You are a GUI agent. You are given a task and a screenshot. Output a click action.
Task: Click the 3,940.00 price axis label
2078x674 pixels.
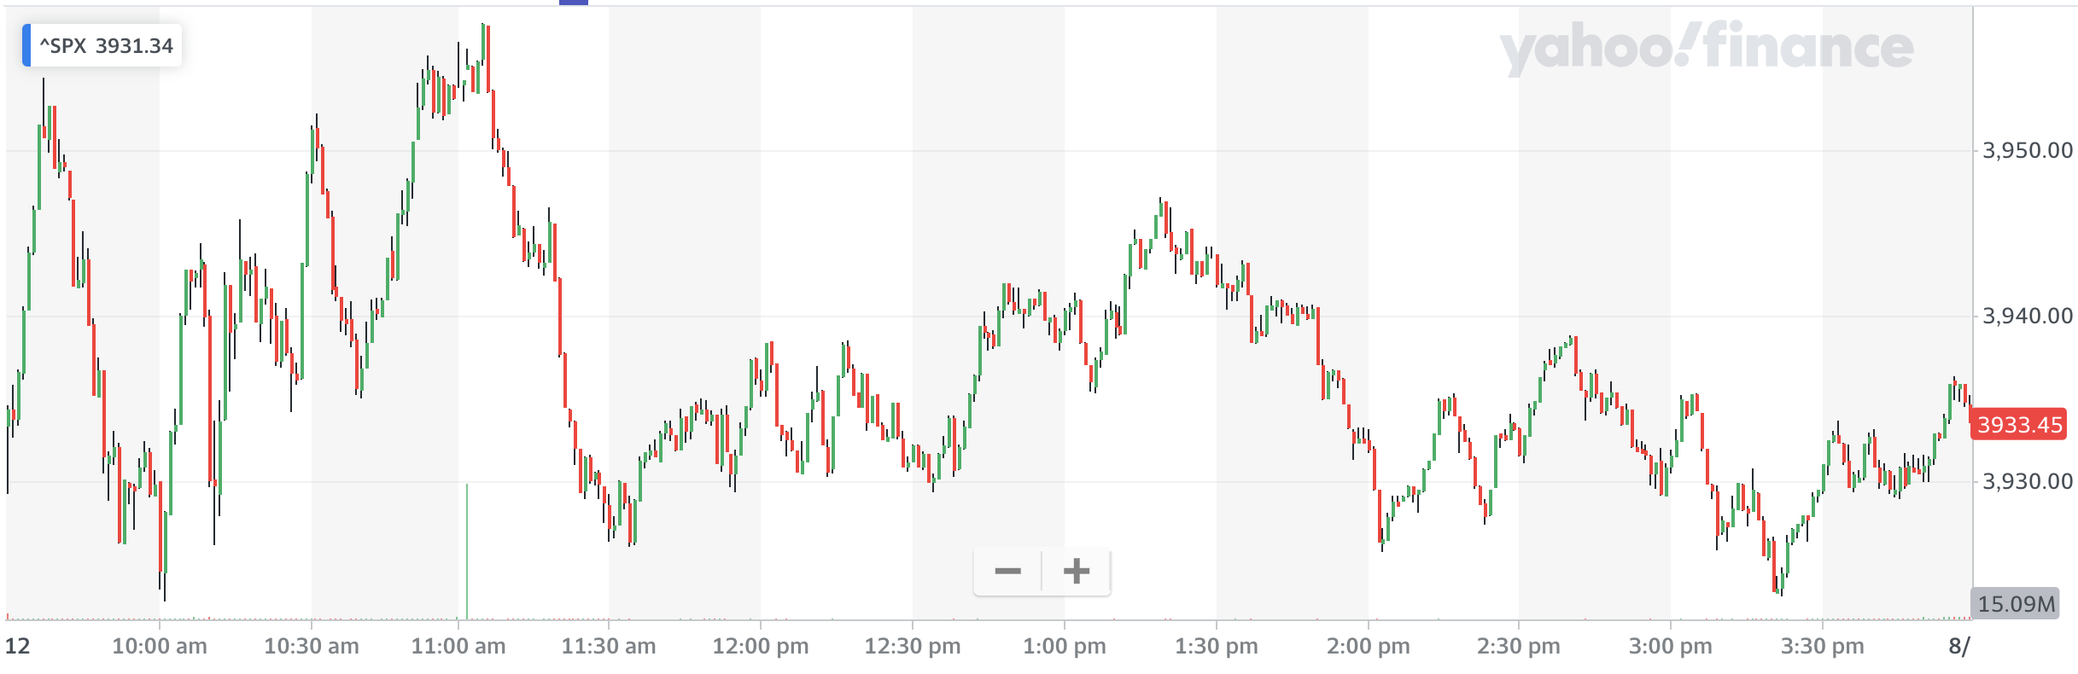2026,317
